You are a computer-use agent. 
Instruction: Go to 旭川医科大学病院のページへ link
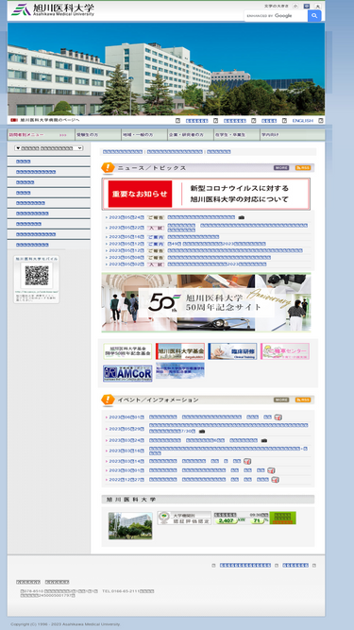click(x=50, y=120)
